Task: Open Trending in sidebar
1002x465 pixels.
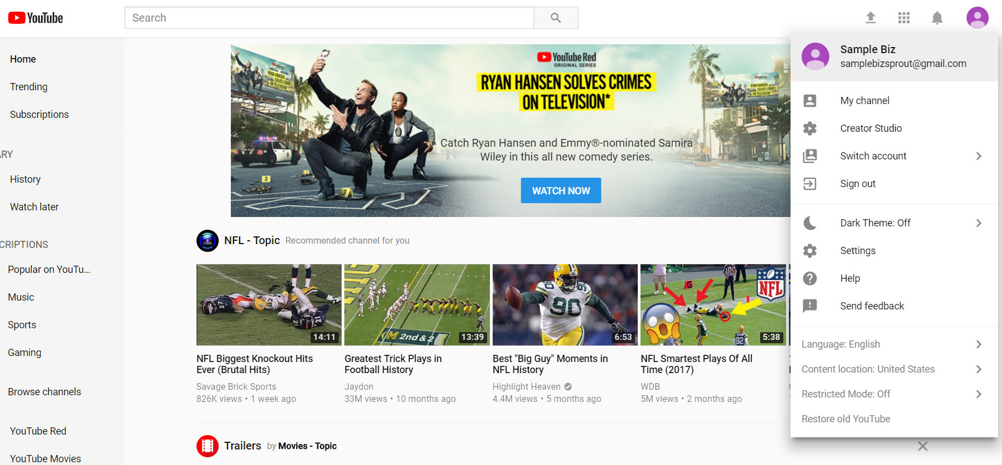Action: pos(29,87)
